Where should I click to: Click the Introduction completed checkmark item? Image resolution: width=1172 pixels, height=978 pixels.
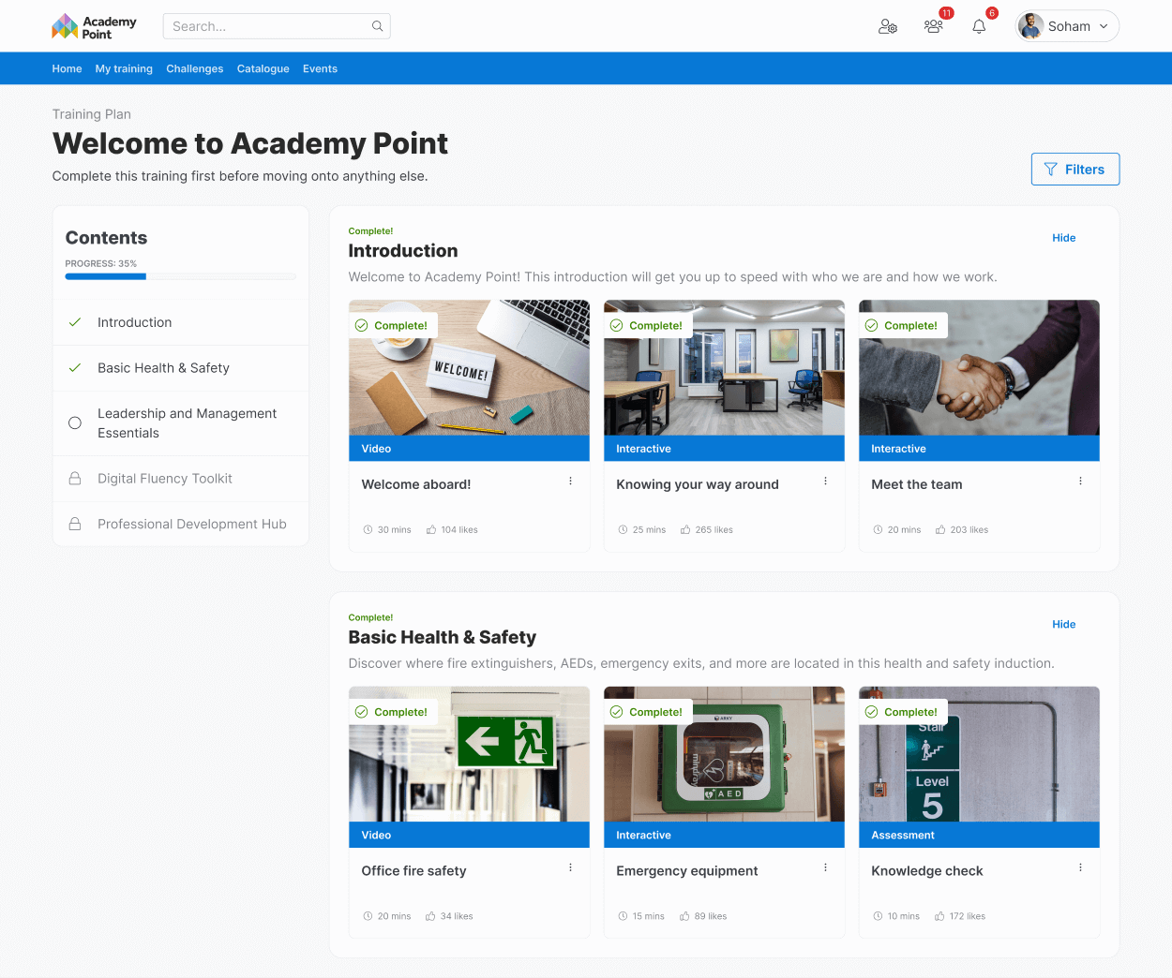tap(181, 322)
